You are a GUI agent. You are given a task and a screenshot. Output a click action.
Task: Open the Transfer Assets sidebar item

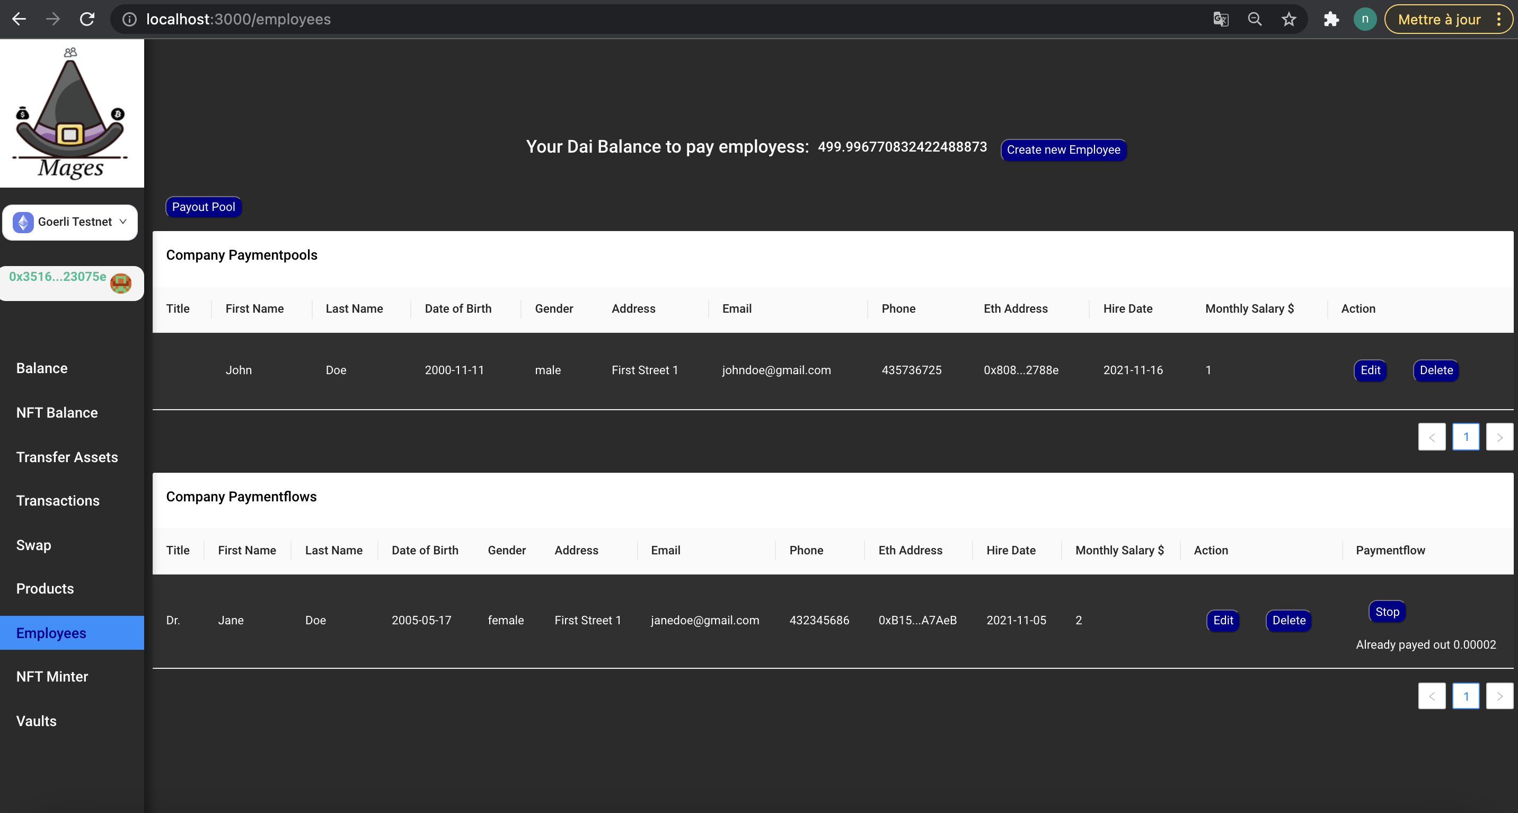point(67,457)
